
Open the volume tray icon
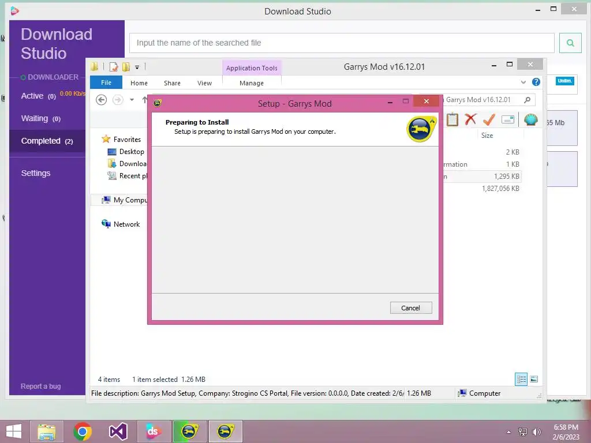tap(536, 431)
